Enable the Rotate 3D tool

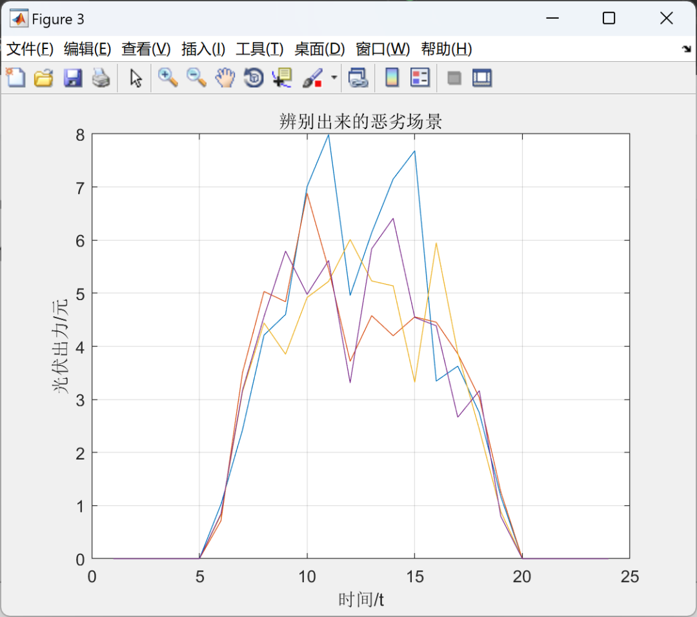pos(254,78)
